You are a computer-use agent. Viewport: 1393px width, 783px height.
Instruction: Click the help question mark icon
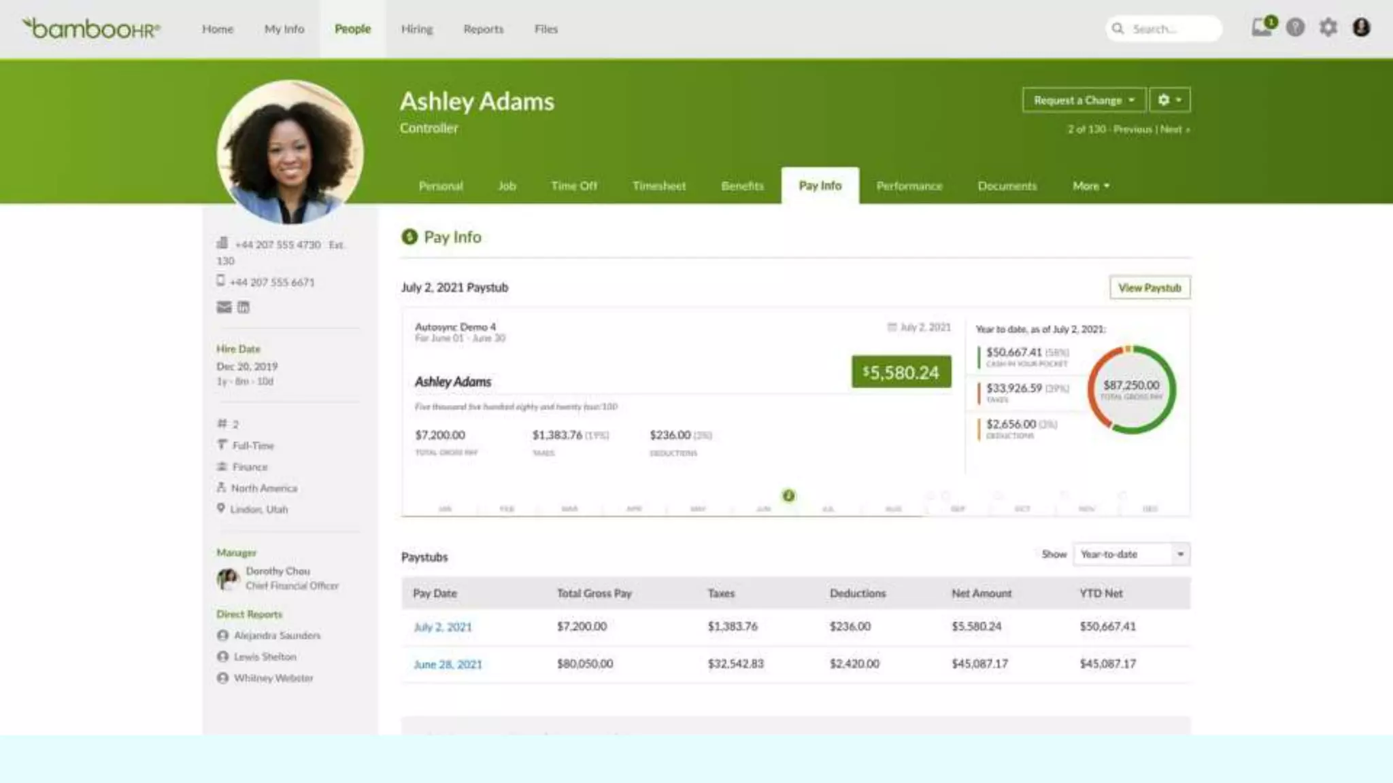pos(1295,28)
